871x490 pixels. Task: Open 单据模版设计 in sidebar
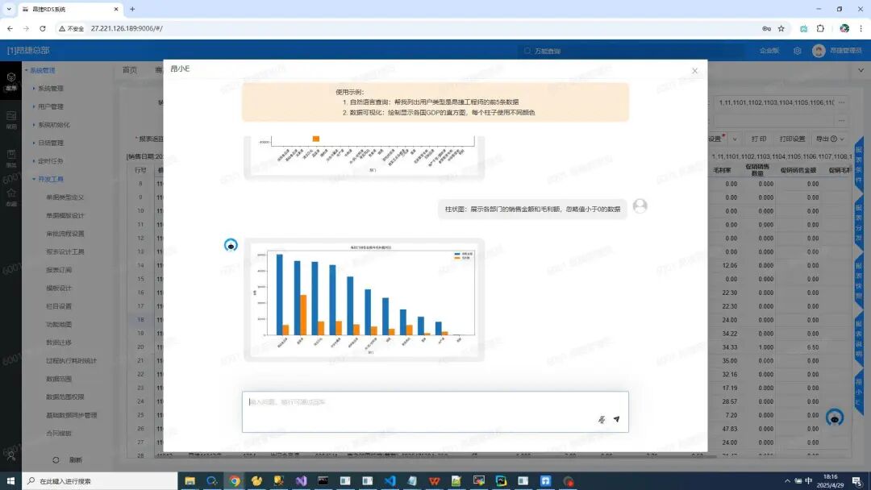click(65, 215)
